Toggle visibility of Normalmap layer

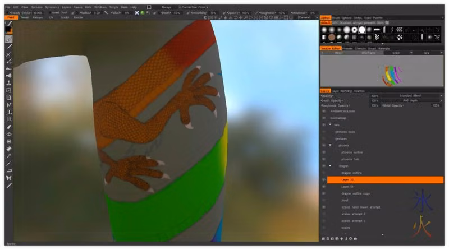(324, 118)
